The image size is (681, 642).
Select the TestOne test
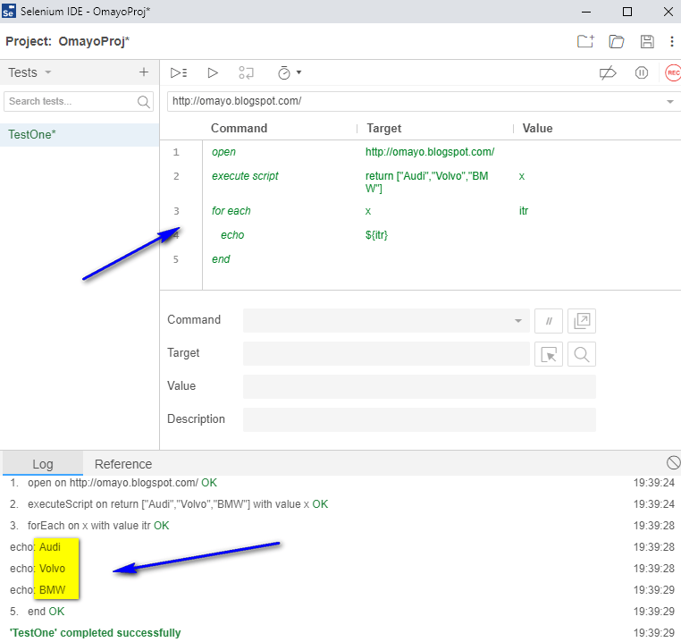(x=80, y=135)
